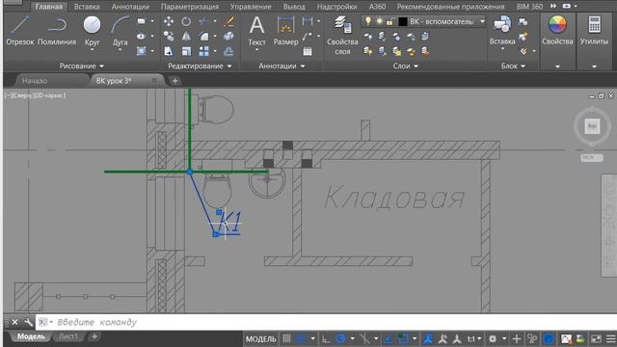The height and width of the screenshot is (347, 617).
Task: Open the Дуга arc options dropdown
Action: pyautogui.click(x=120, y=50)
